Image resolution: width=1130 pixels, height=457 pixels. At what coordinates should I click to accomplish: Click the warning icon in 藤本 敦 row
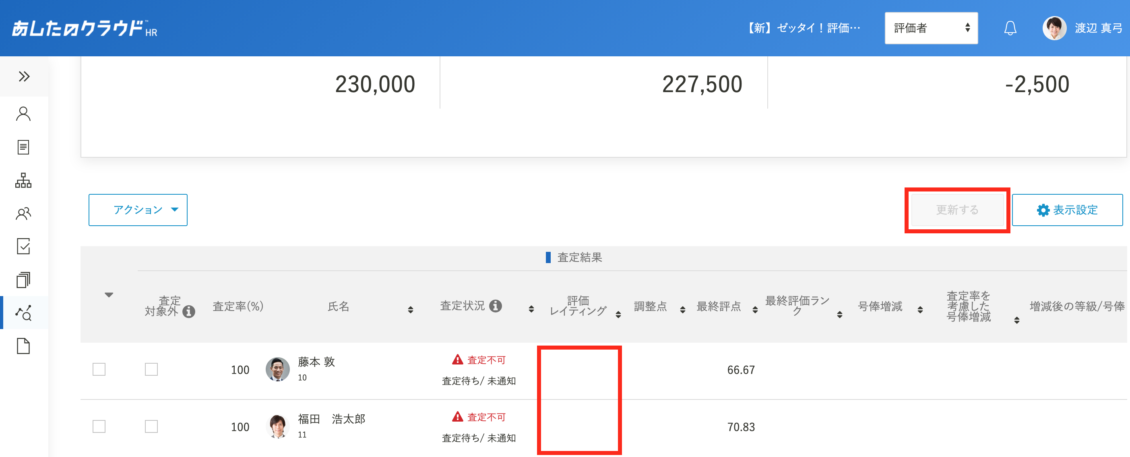click(x=458, y=360)
